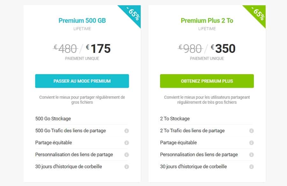
Task: Select the Premium 500 GB plan title
Action: coord(82,20)
